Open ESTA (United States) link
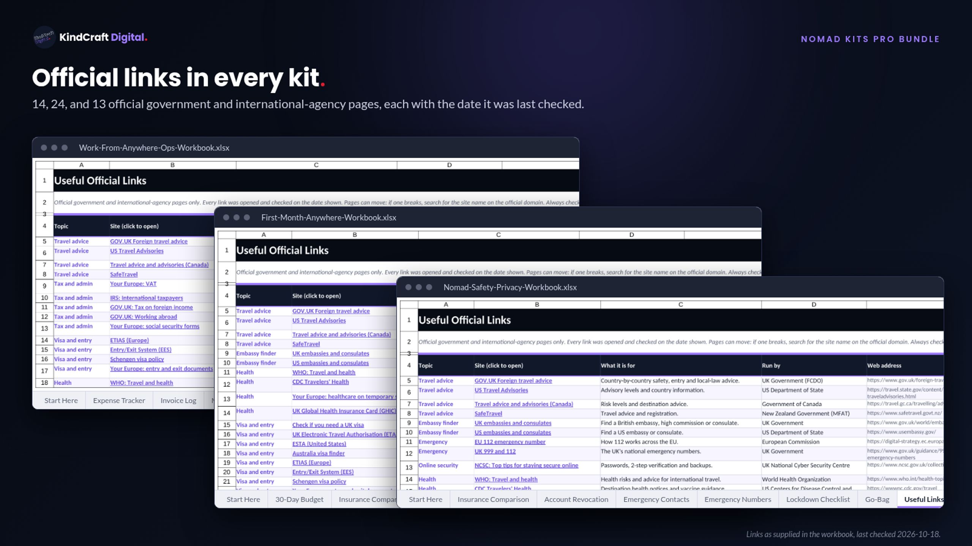This screenshot has width=972, height=546. click(x=319, y=444)
